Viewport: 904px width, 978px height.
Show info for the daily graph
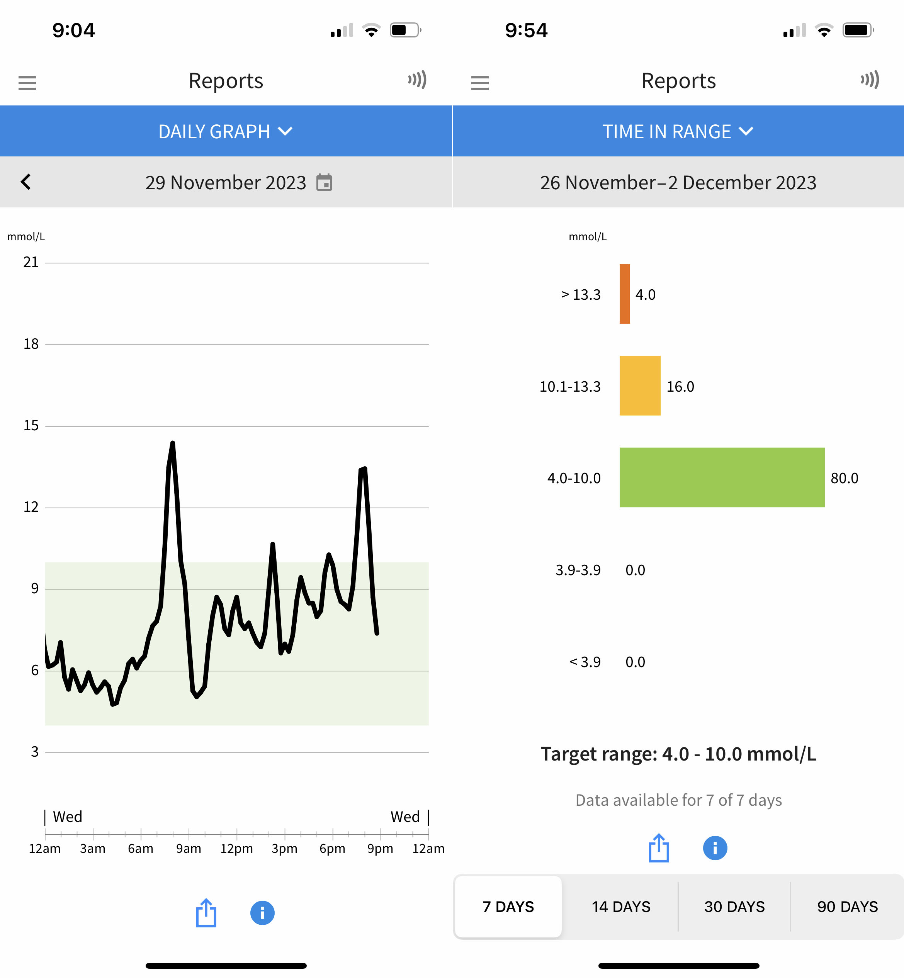coord(262,912)
